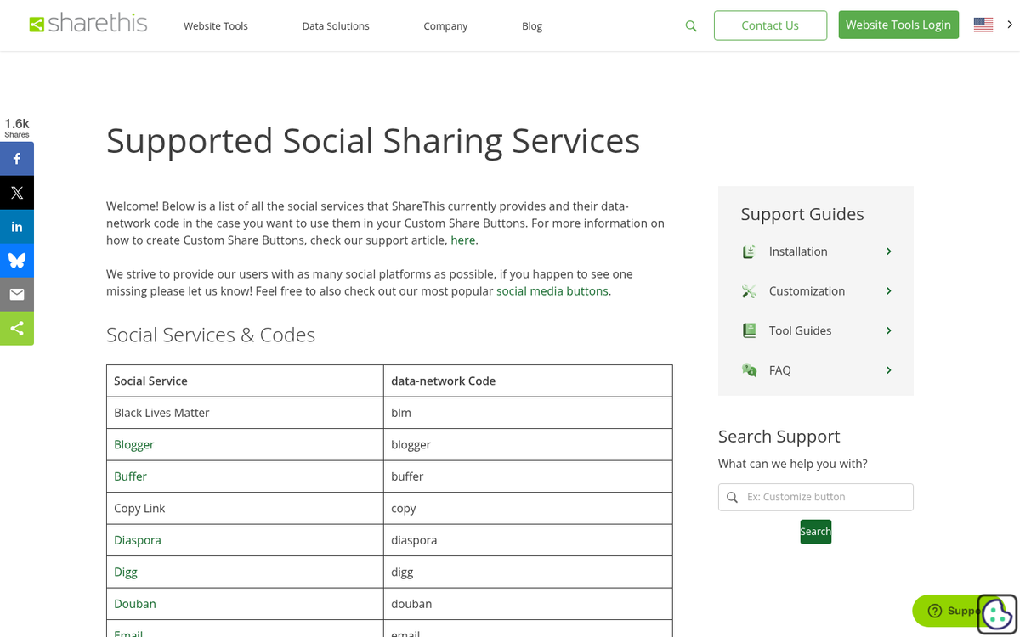Click the Contact Us button
Image resolution: width=1020 pixels, height=637 pixels.
770,25
